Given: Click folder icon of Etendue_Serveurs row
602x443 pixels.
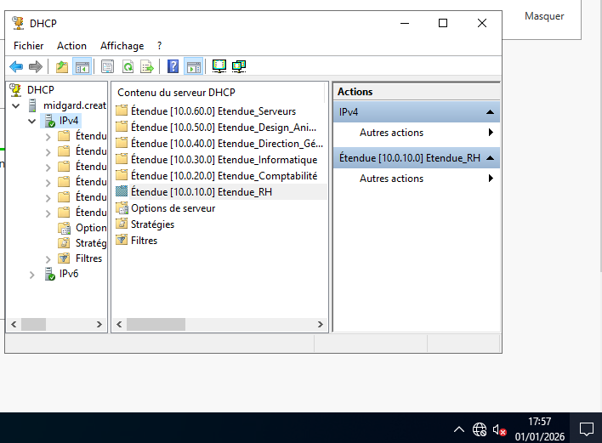Looking at the screenshot, I should point(122,111).
